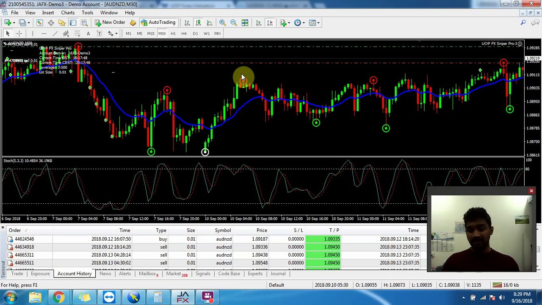
Task: Select the Equidistant Channel tool
Action: 66,33
